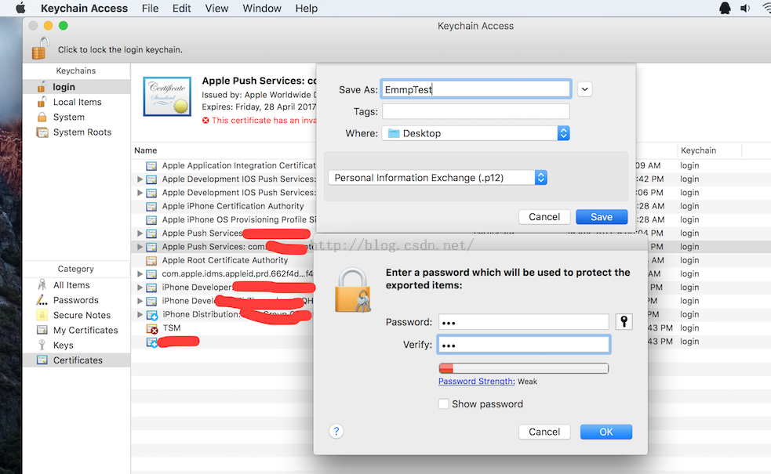Click the padlock icon to lock login keychain
This screenshot has width=771, height=474.
[x=40, y=49]
